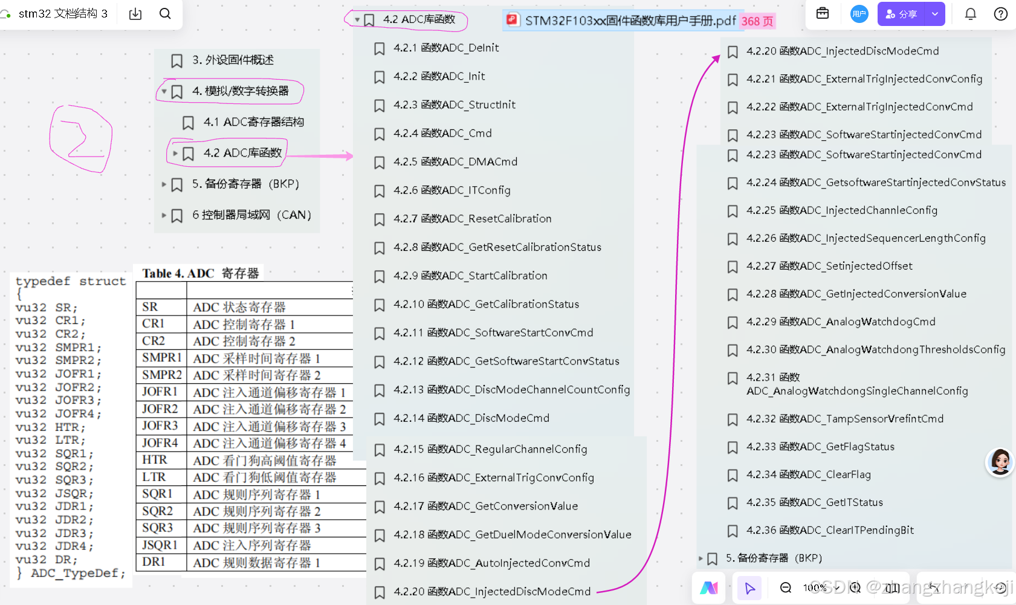Click bookmark icon beside 4.2.1 函数ADC_DeInit

pos(380,48)
